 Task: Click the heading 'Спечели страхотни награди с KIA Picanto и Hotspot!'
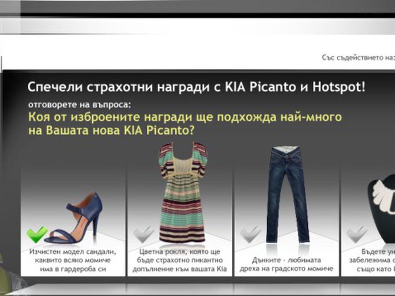pyautogui.click(x=196, y=87)
